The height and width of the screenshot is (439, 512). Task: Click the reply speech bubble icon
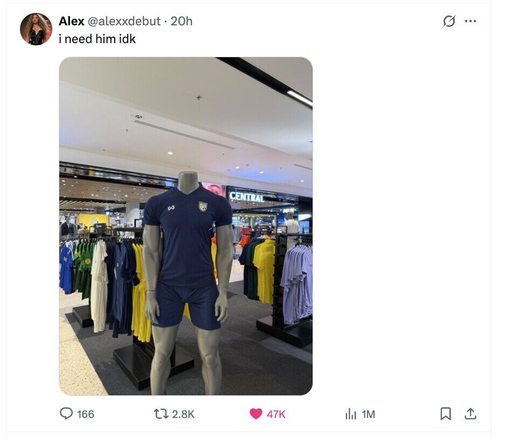tap(66, 414)
